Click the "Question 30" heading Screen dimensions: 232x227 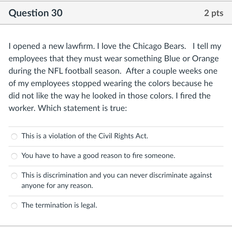click(36, 13)
